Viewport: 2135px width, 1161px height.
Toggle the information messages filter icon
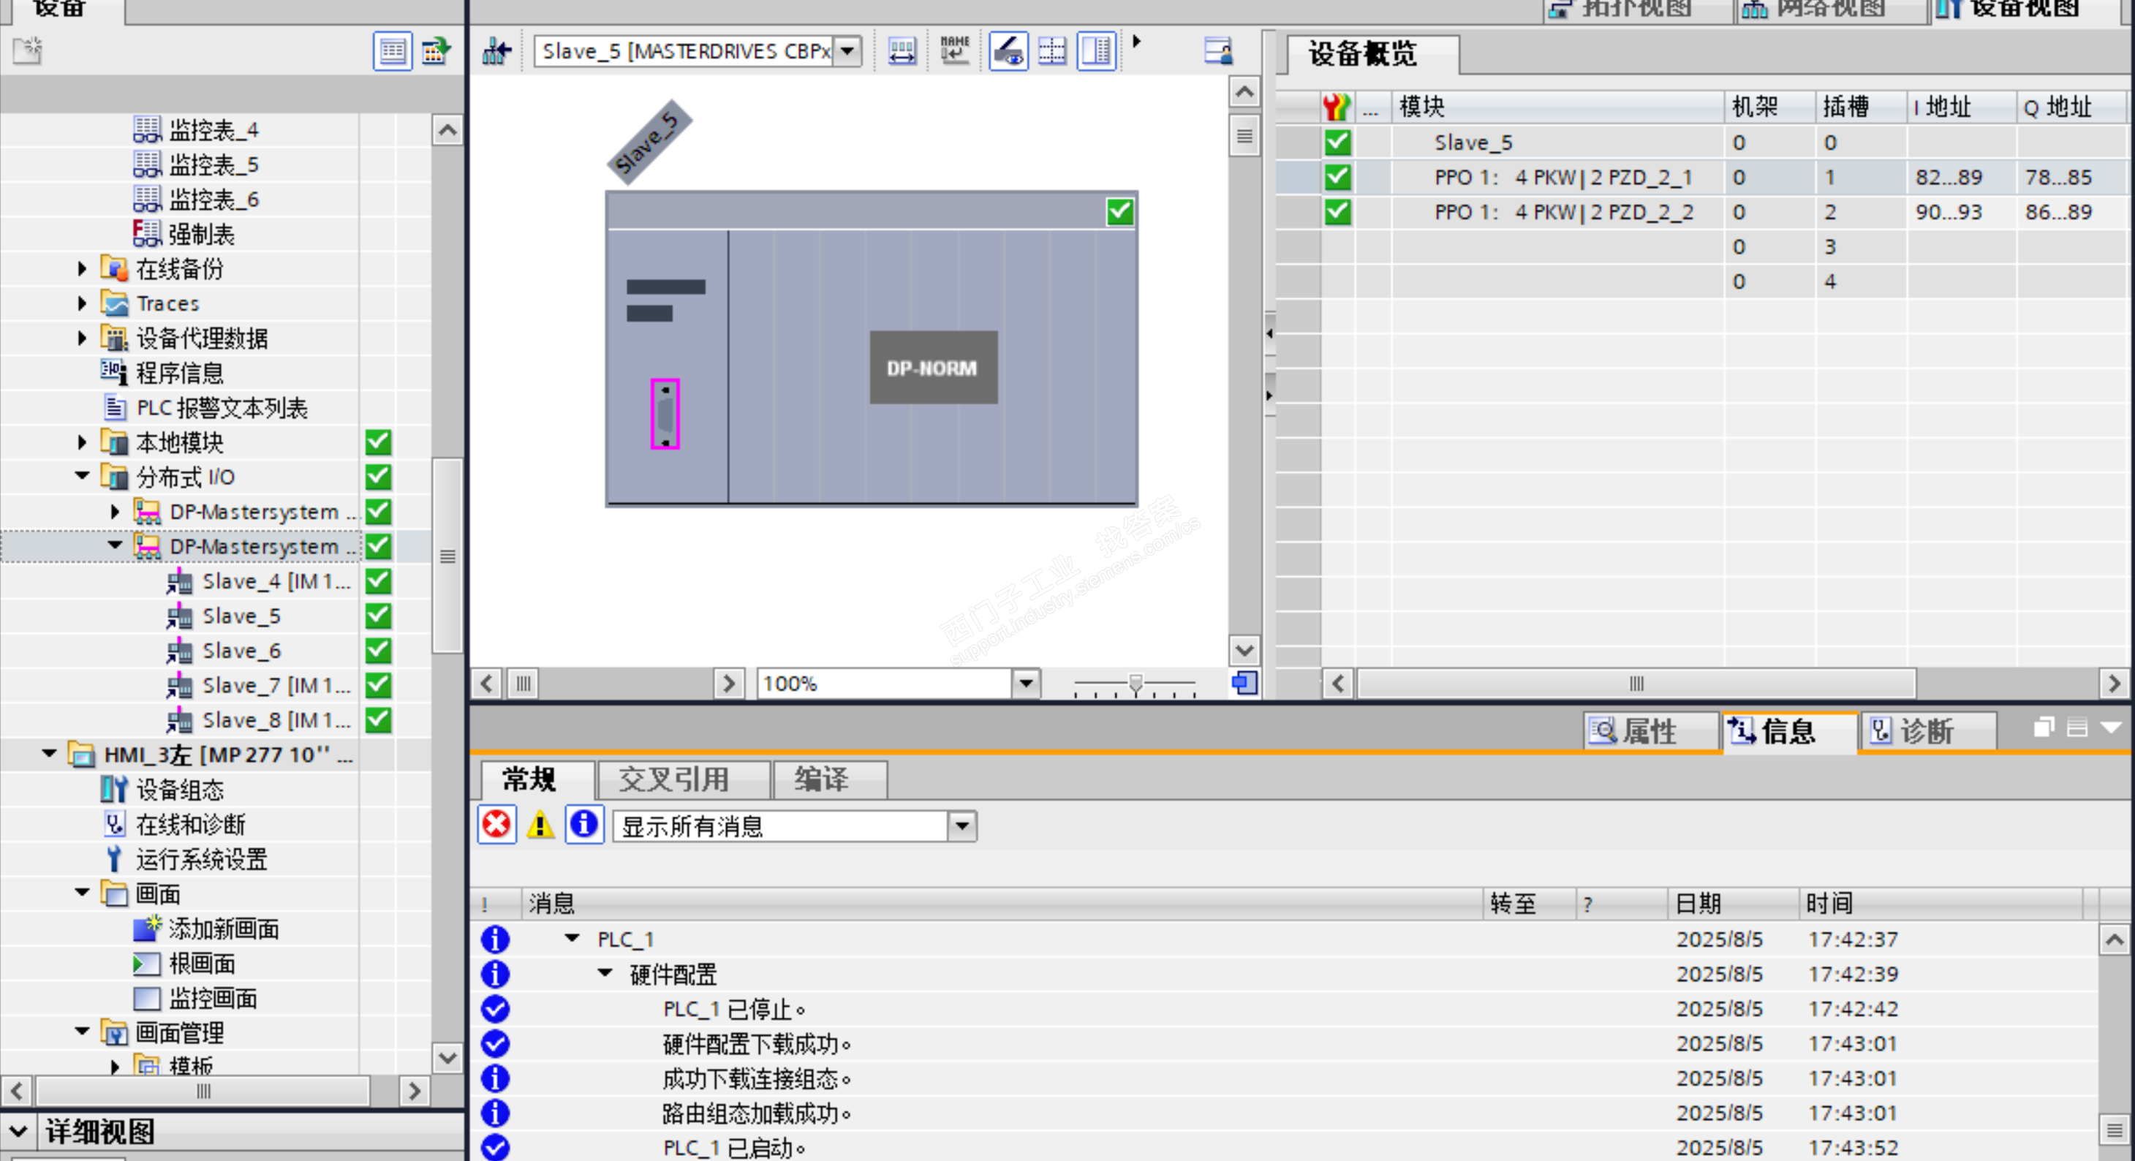point(584,825)
